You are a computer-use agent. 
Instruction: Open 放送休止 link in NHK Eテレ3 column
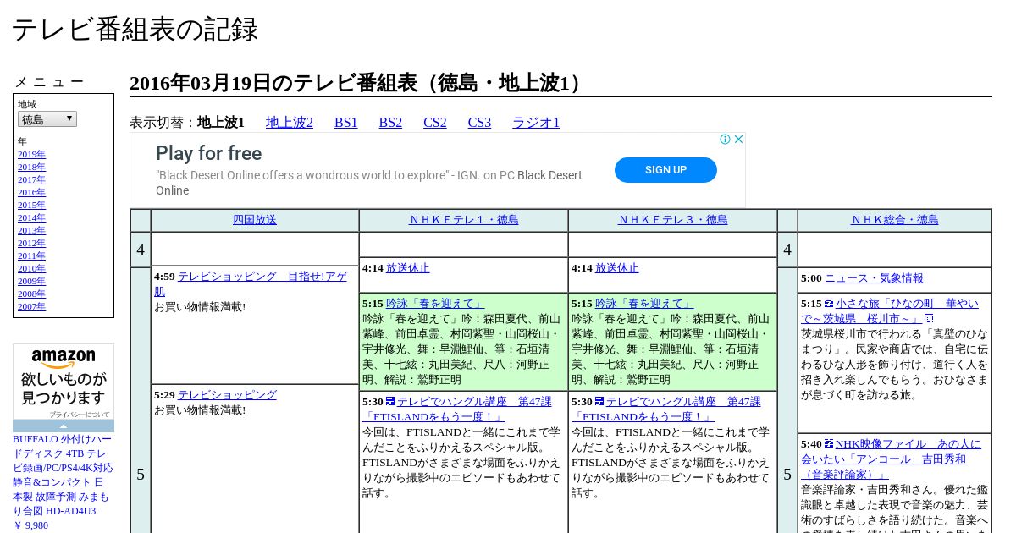pos(617,268)
